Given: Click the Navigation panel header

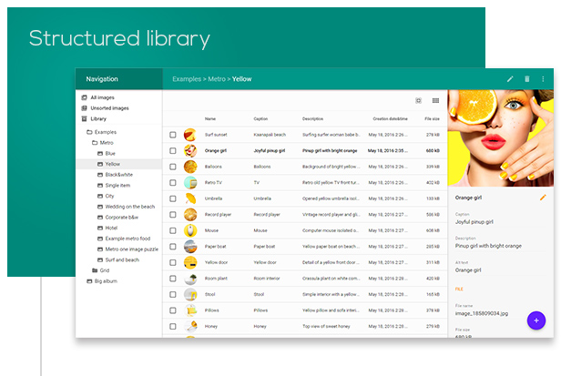Looking at the screenshot, I should tap(119, 79).
